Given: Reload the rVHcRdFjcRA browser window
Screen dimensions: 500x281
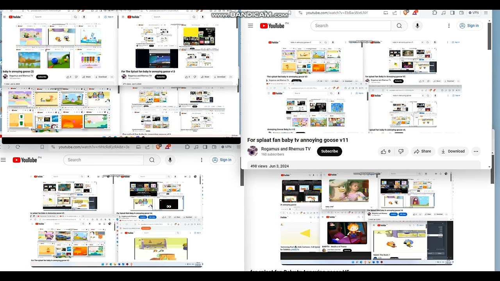Looking at the screenshot, I should pyautogui.click(x=18, y=147).
